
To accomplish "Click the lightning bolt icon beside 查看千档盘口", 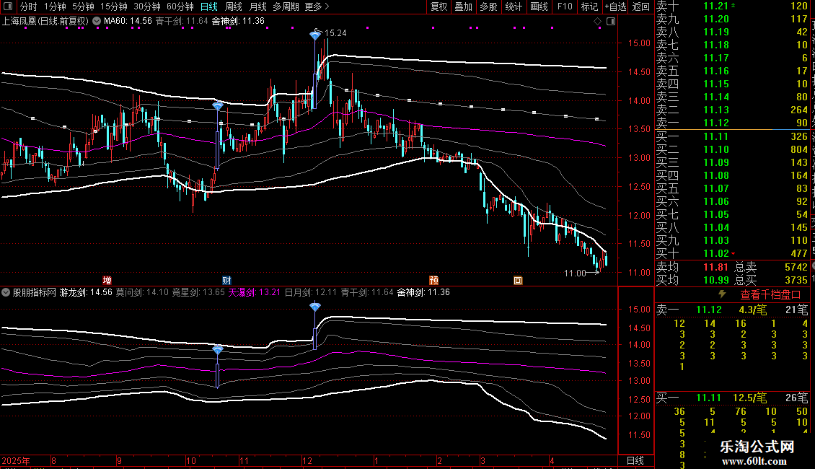I will (x=722, y=294).
